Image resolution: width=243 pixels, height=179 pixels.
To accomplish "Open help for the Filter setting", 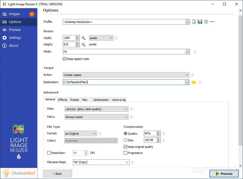I will tap(131, 109).
